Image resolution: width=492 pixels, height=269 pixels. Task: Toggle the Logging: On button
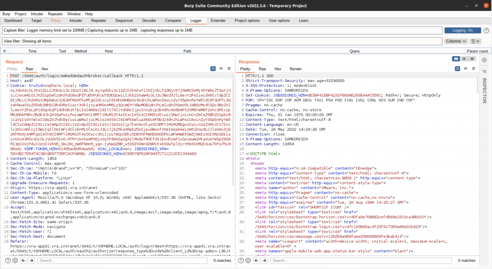463,30
